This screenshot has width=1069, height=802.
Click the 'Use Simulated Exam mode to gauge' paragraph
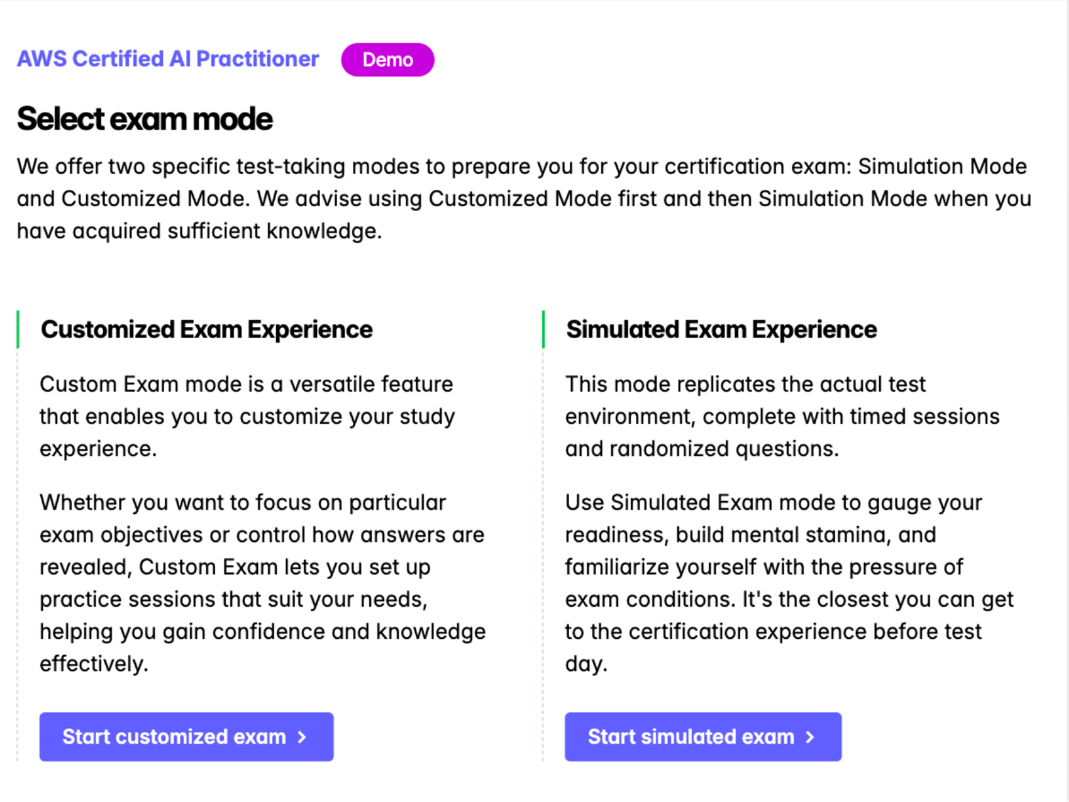click(x=789, y=582)
